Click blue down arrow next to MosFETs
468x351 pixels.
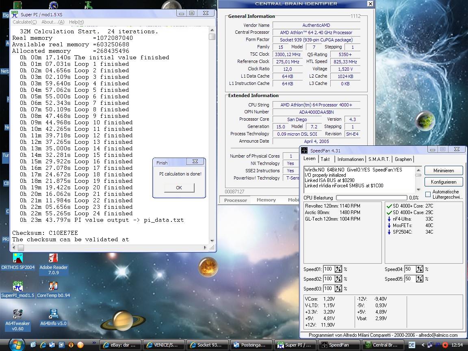pyautogui.click(x=389, y=225)
